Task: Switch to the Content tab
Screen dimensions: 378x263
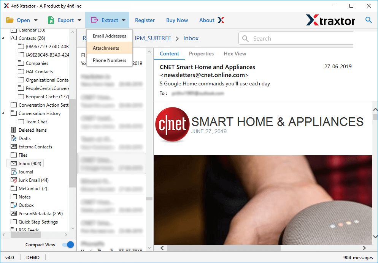Action: tap(169, 54)
